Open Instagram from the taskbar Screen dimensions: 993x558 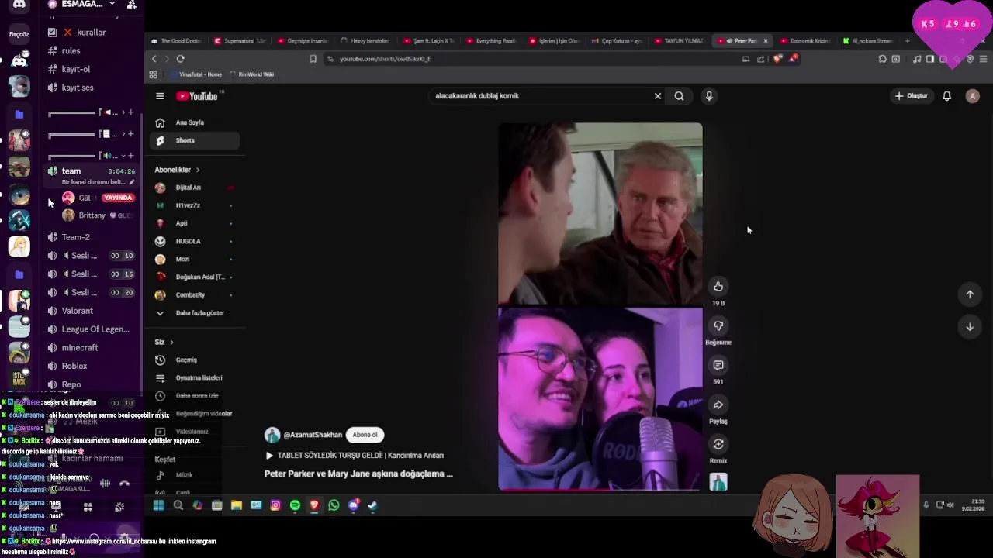[x=275, y=505]
